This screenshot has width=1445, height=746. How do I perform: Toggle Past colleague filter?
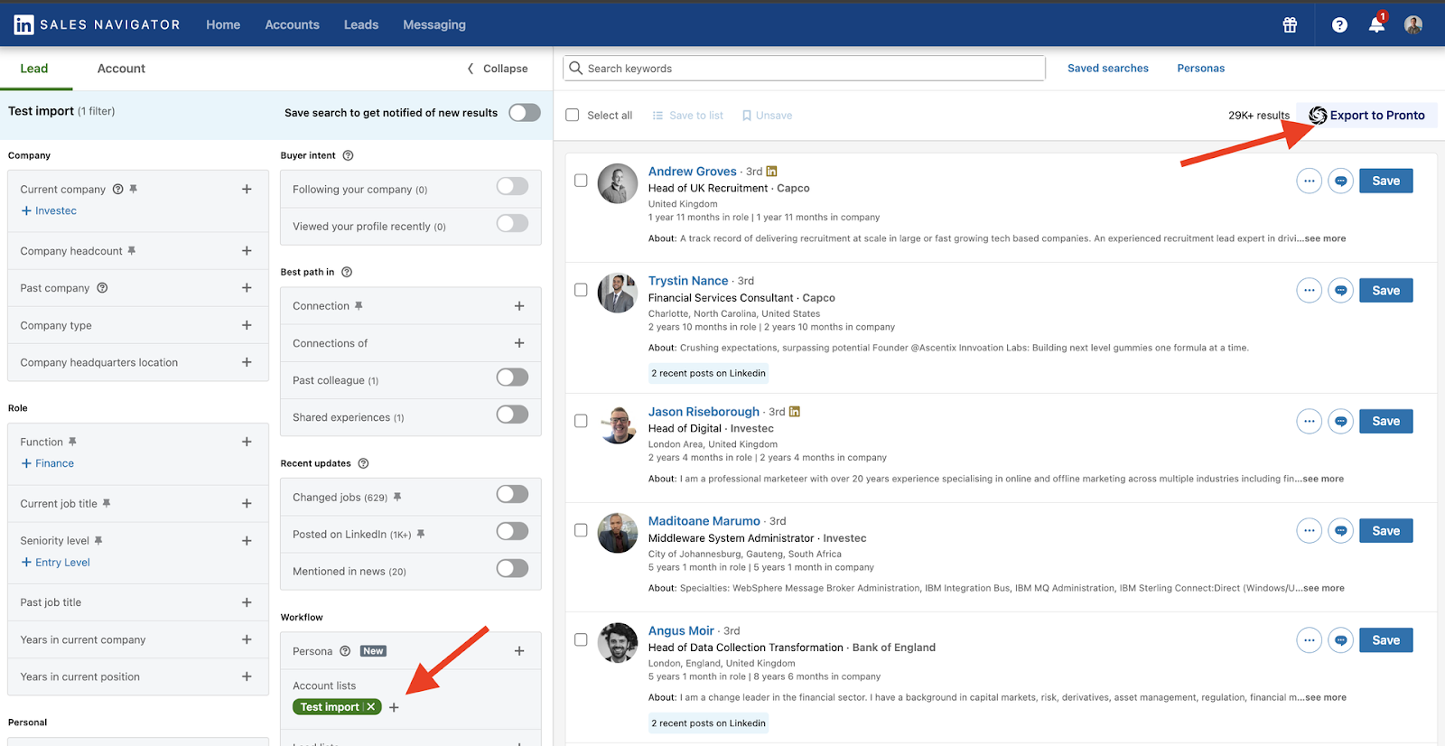[x=512, y=378]
